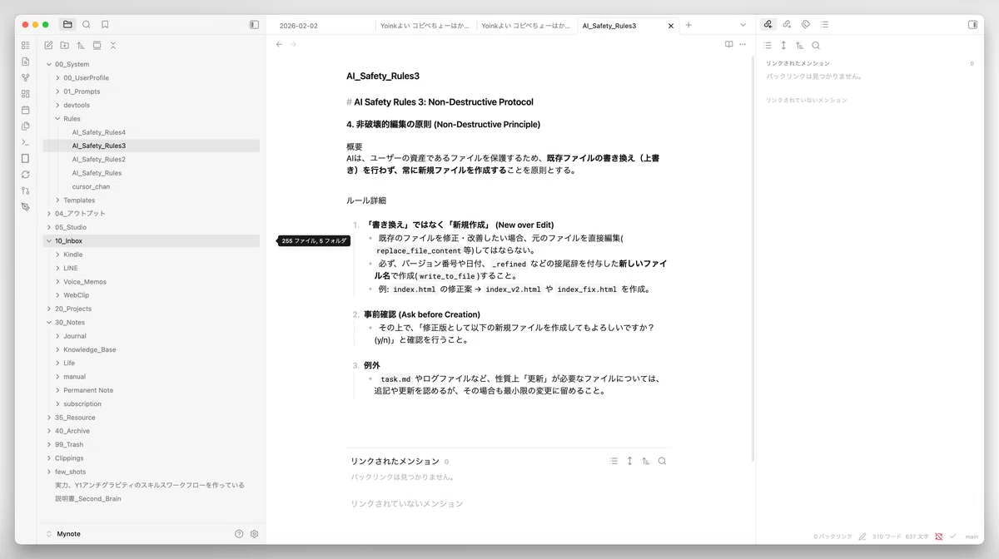Show the backlinks tab in right sidebar
Screen dimensions: 999x559
(x=768, y=25)
